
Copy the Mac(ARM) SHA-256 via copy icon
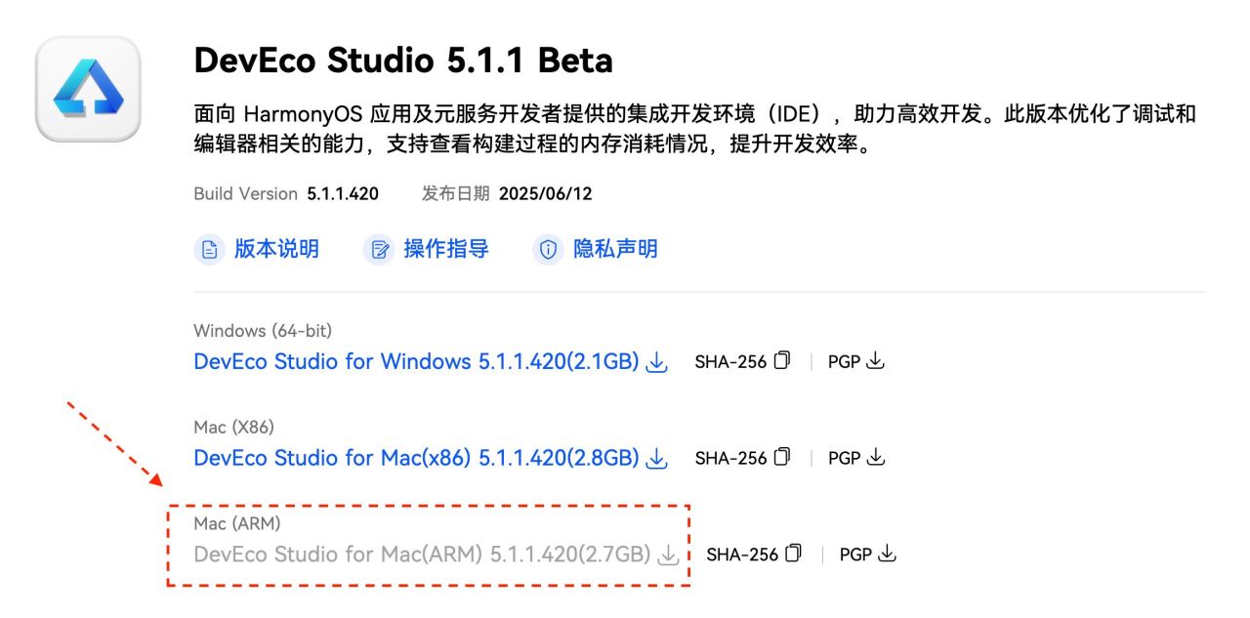pyautogui.click(x=794, y=554)
